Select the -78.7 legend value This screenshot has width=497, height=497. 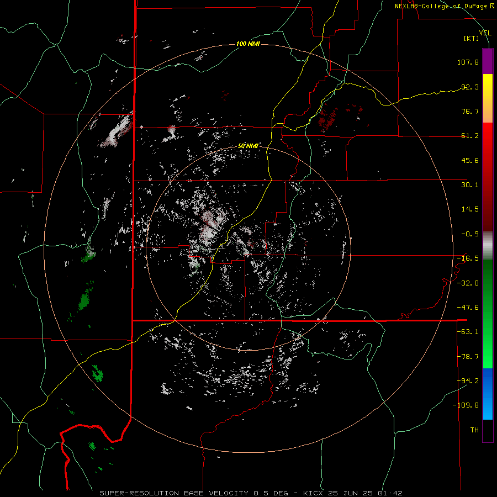pos(468,357)
